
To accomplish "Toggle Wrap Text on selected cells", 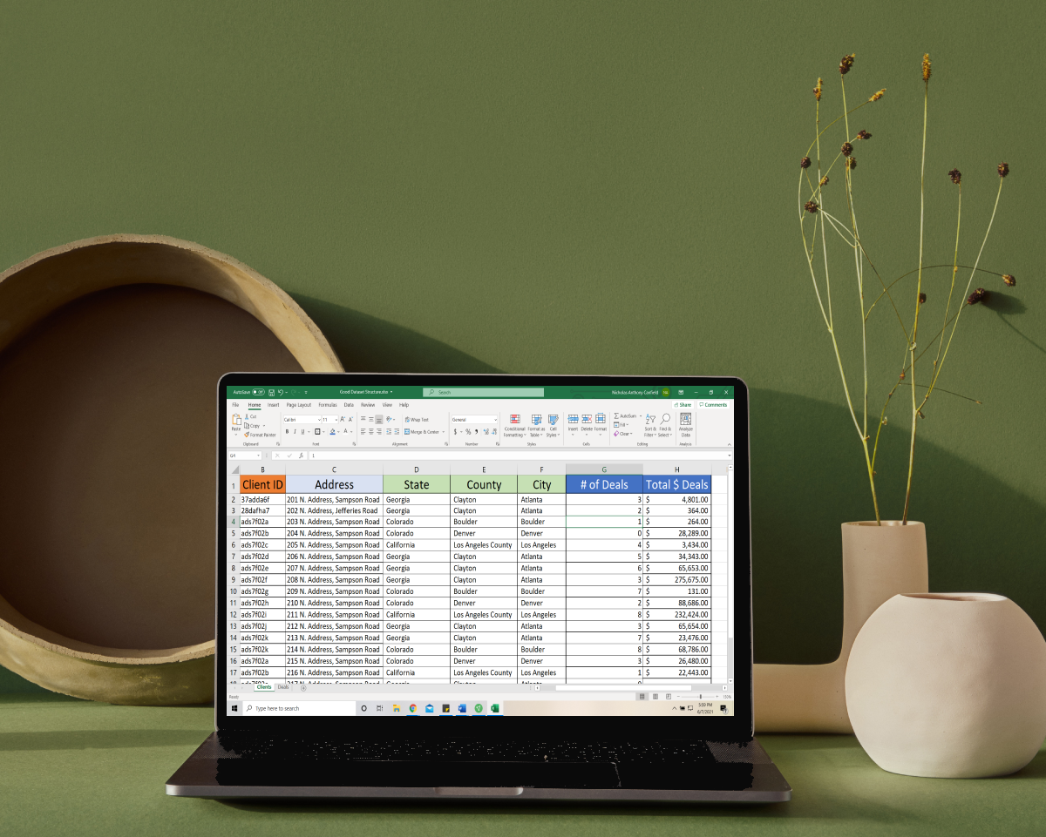I will pyautogui.click(x=416, y=419).
